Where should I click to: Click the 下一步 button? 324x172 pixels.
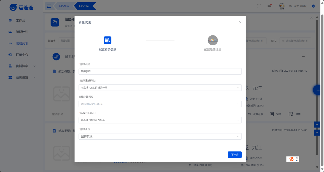[235, 155]
